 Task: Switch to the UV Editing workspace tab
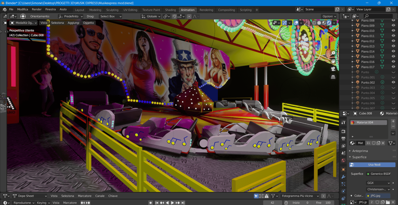click(x=130, y=10)
